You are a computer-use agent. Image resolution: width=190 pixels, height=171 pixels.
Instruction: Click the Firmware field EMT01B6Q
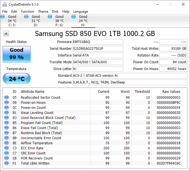pos(98,42)
